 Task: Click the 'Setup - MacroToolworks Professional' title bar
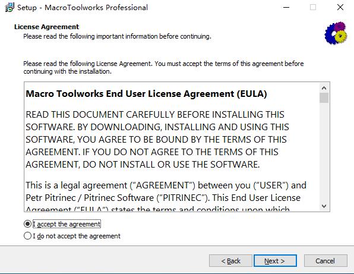pyautogui.click(x=83, y=8)
